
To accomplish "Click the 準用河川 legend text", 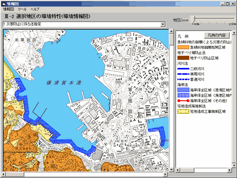I will [197, 74].
